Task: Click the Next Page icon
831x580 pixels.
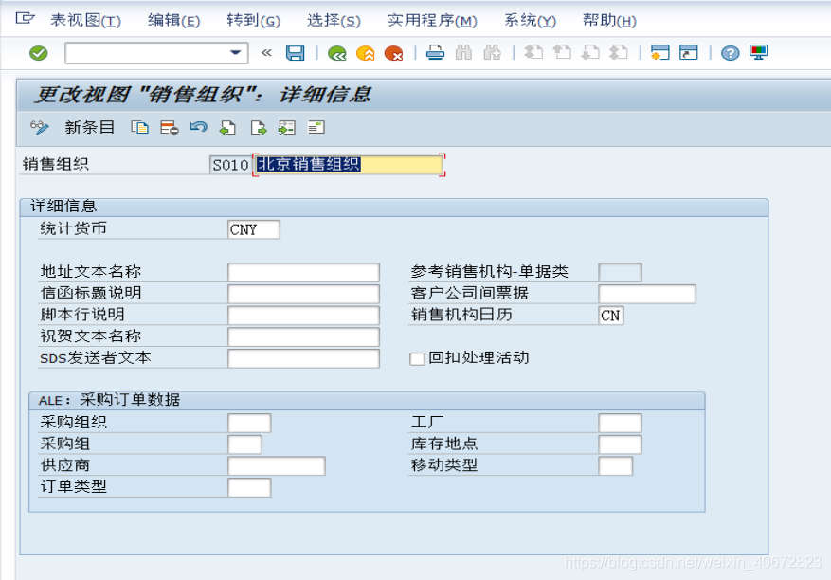Action: pyautogui.click(x=590, y=52)
